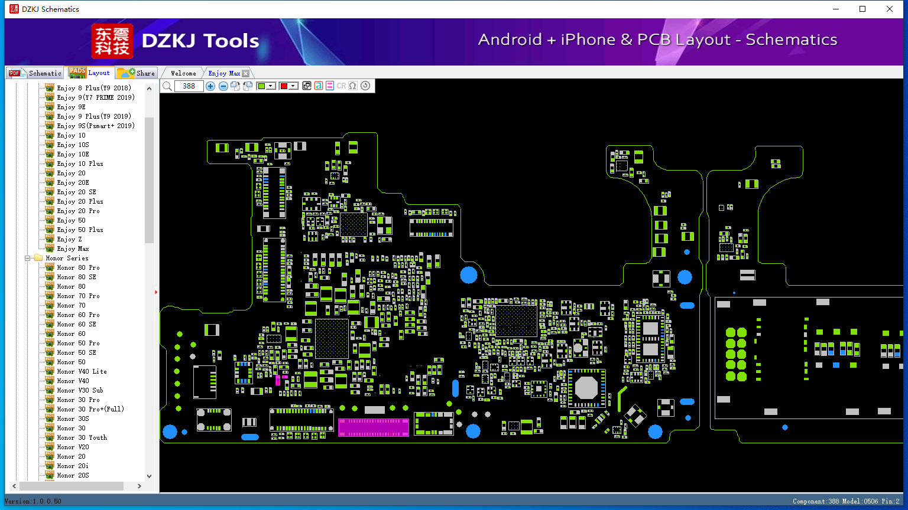Select the Enjoy Z entry
908x510 pixels.
(x=69, y=239)
